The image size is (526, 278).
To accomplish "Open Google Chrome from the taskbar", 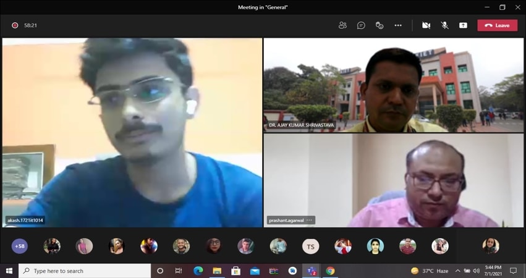I will 330,271.
